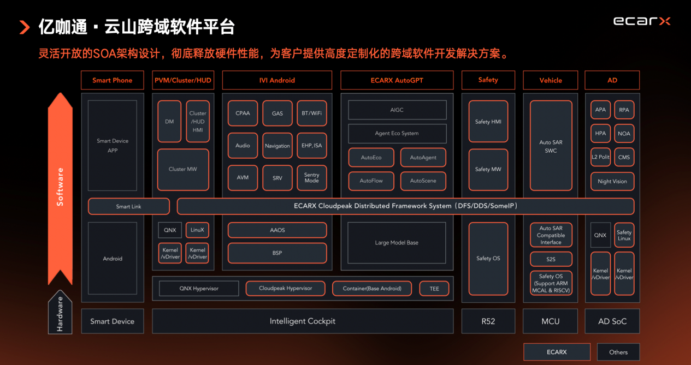Viewport: 691px width, 365px height.
Task: Select the Auto SAR SWC box
Action: [x=551, y=146]
